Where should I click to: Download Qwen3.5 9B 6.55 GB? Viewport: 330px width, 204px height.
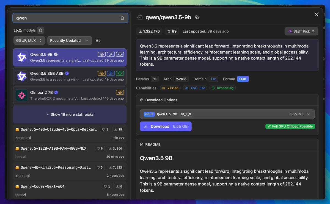(x=166, y=126)
